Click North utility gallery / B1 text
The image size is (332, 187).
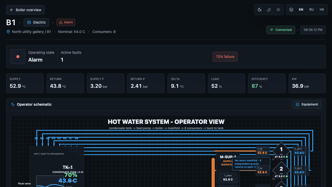(x=31, y=32)
